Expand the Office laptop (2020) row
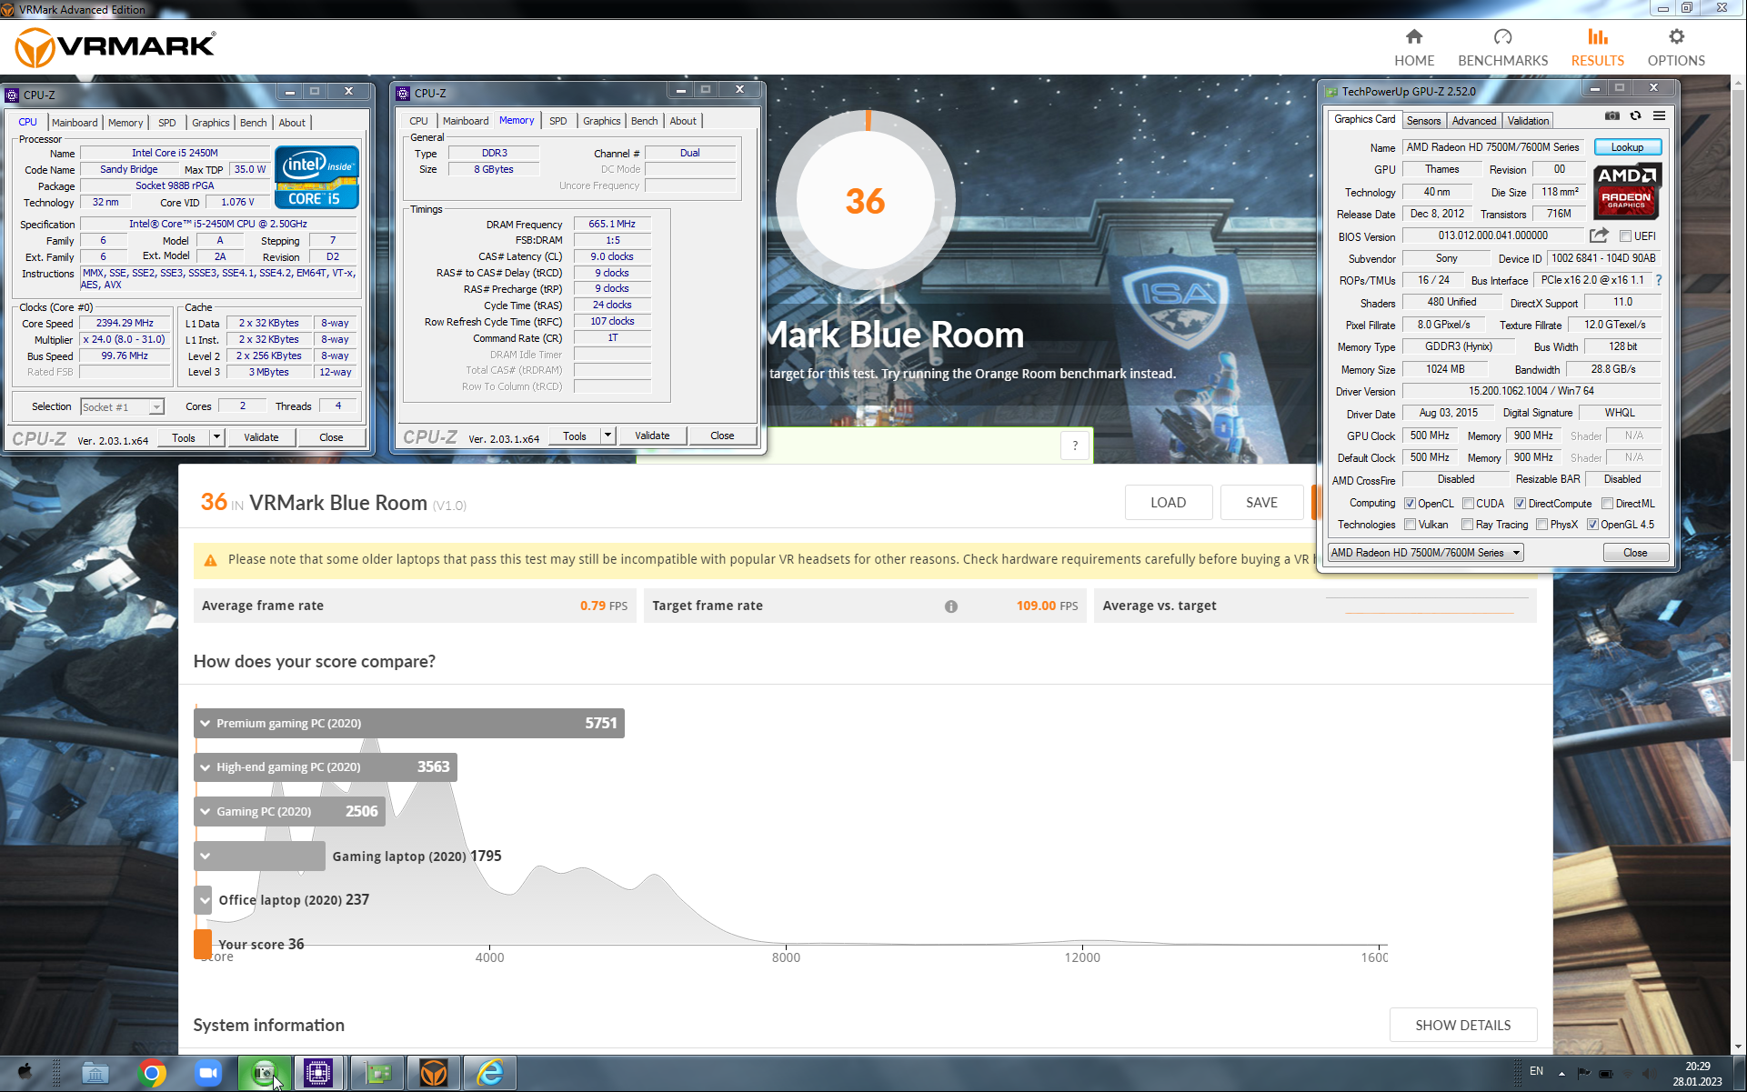This screenshot has height=1092, width=1747. pyautogui.click(x=205, y=900)
